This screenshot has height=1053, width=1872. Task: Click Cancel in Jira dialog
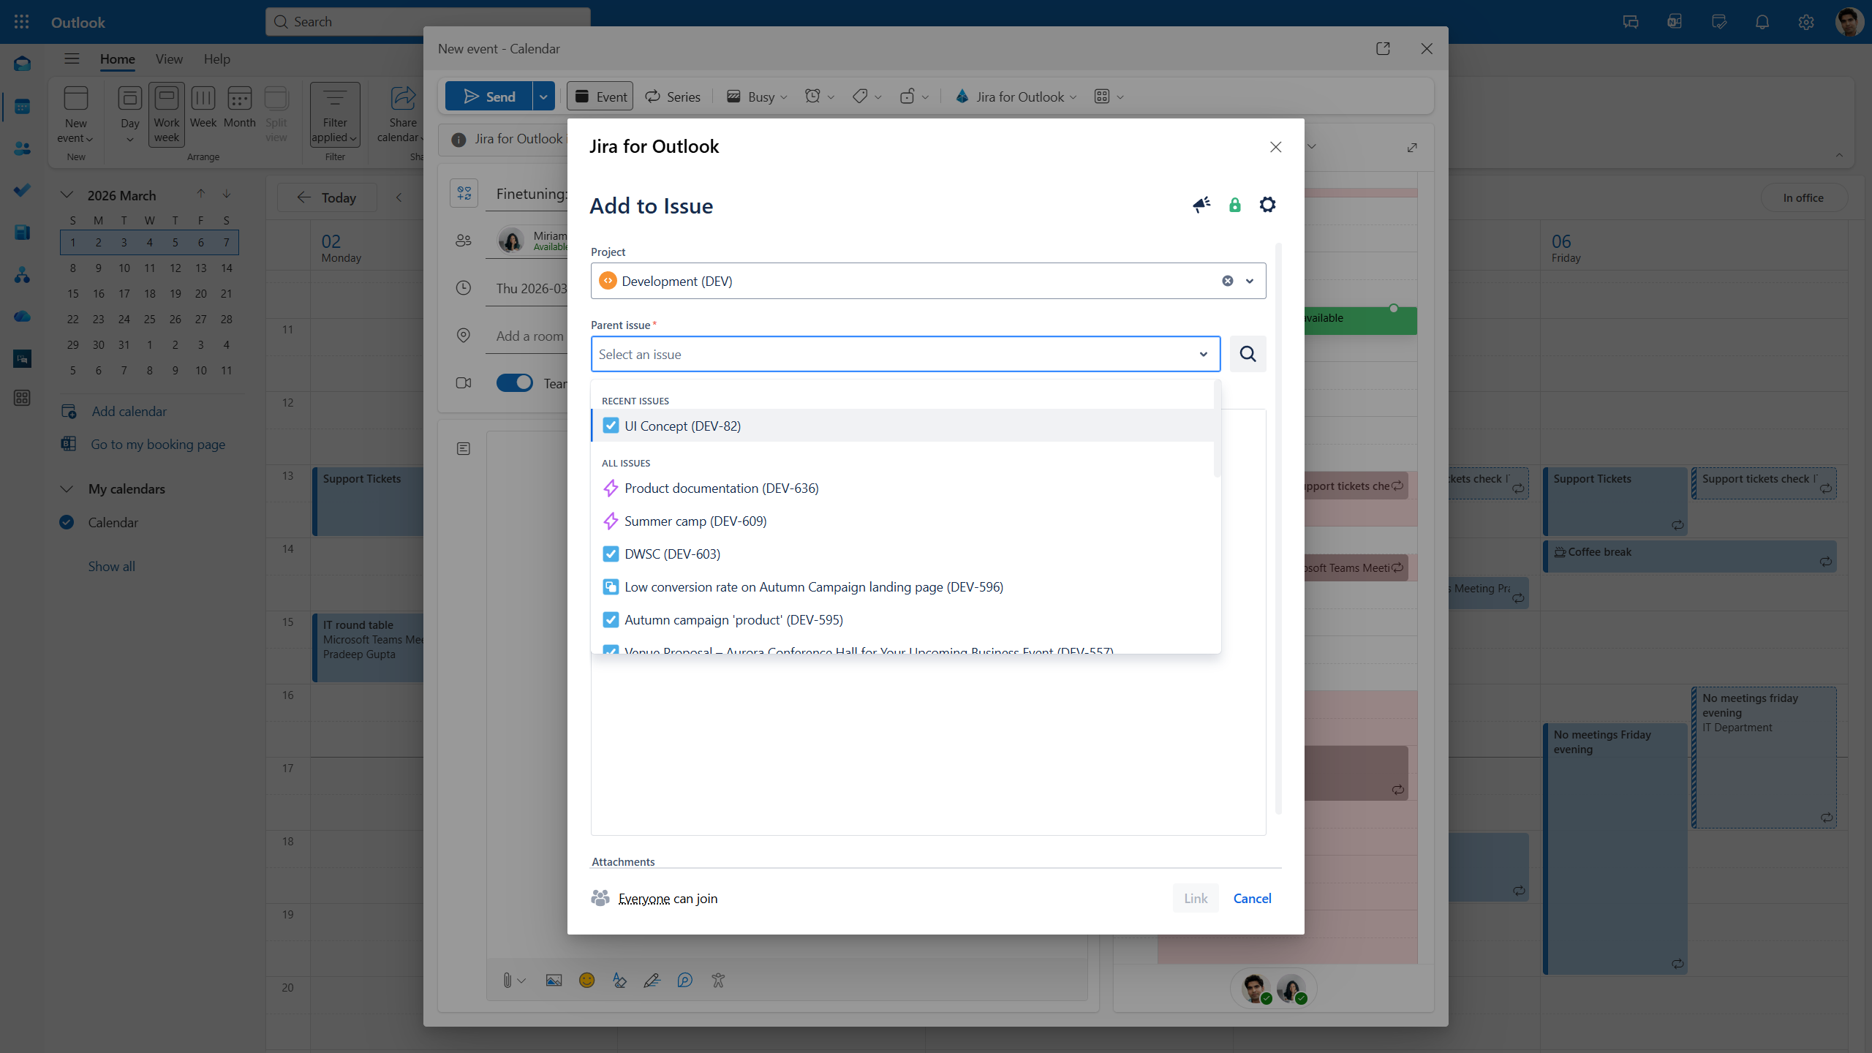click(x=1252, y=898)
